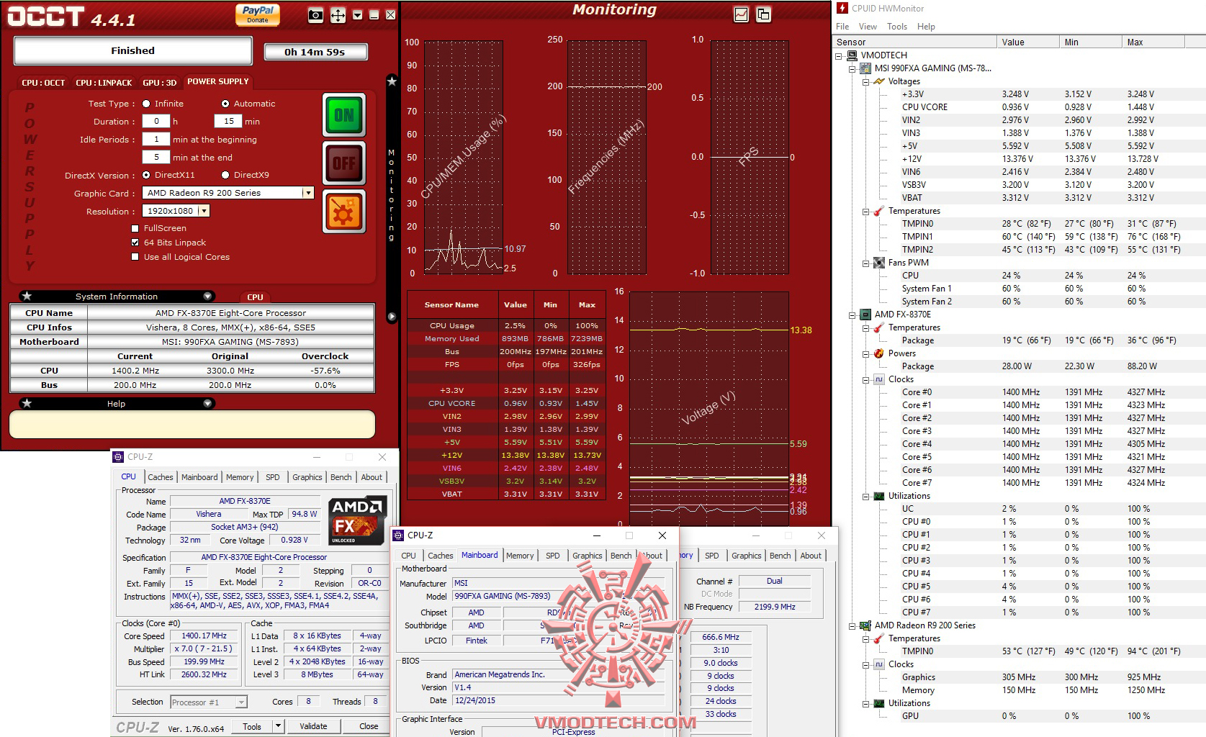The height and width of the screenshot is (737, 1206).
Task: Open the Help menu in HWMonitor
Action: (x=926, y=27)
